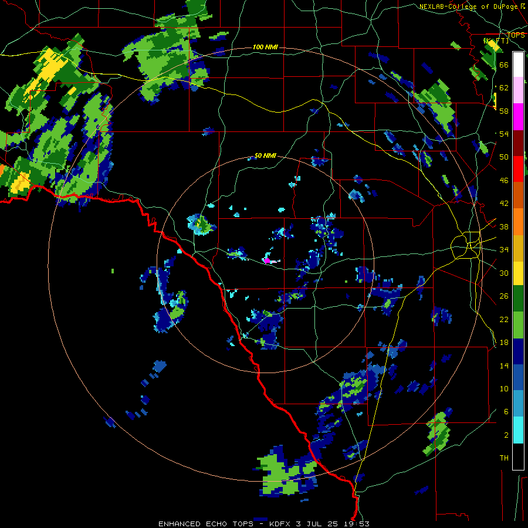This screenshot has height=528, width=528.
Task: Click the legend value 26
Action: tap(504, 296)
